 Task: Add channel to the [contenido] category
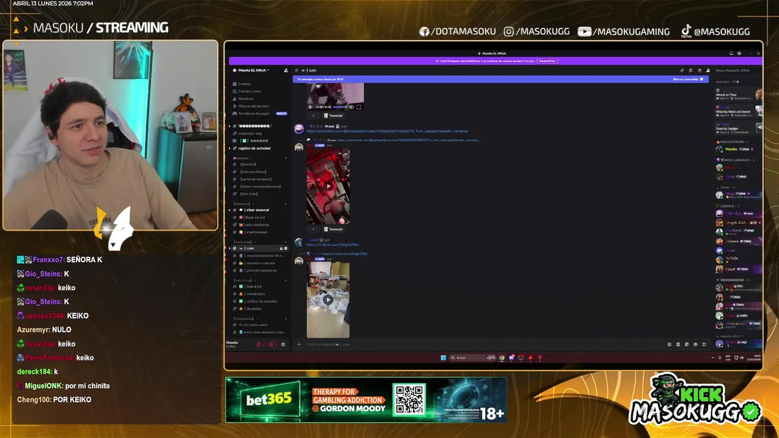tap(285, 318)
